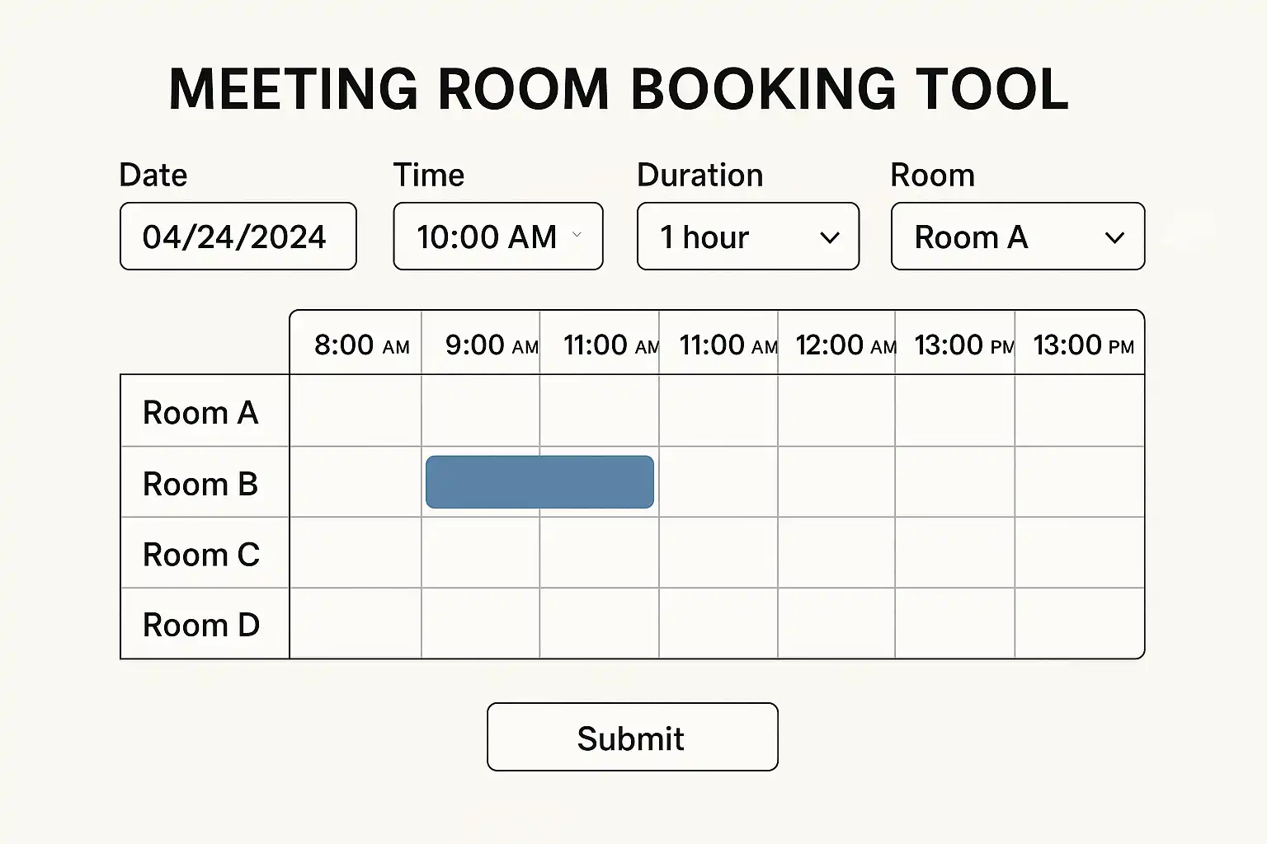The image size is (1267, 844).
Task: Select Room D's last time slot cell
Action: tap(1079, 623)
